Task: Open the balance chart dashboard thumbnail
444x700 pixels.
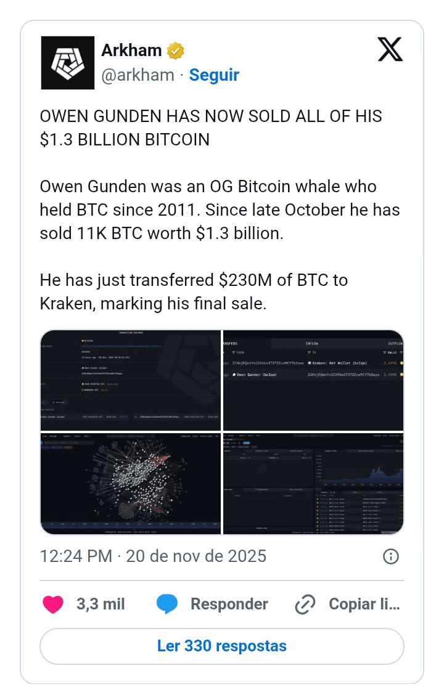Action: 313,484
